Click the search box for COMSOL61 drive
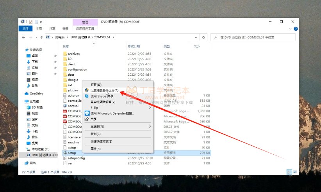The height and width of the screenshot is (192, 321). pyautogui.click(x=253, y=37)
